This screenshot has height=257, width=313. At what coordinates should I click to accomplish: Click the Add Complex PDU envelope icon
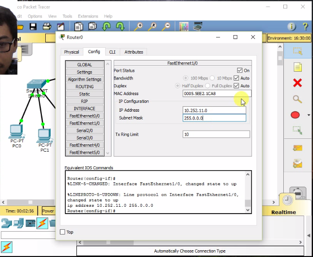click(x=297, y=163)
